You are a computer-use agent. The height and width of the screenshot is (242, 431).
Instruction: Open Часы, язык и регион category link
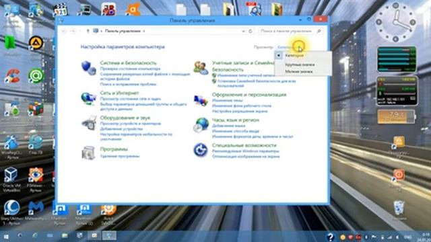(x=236, y=120)
